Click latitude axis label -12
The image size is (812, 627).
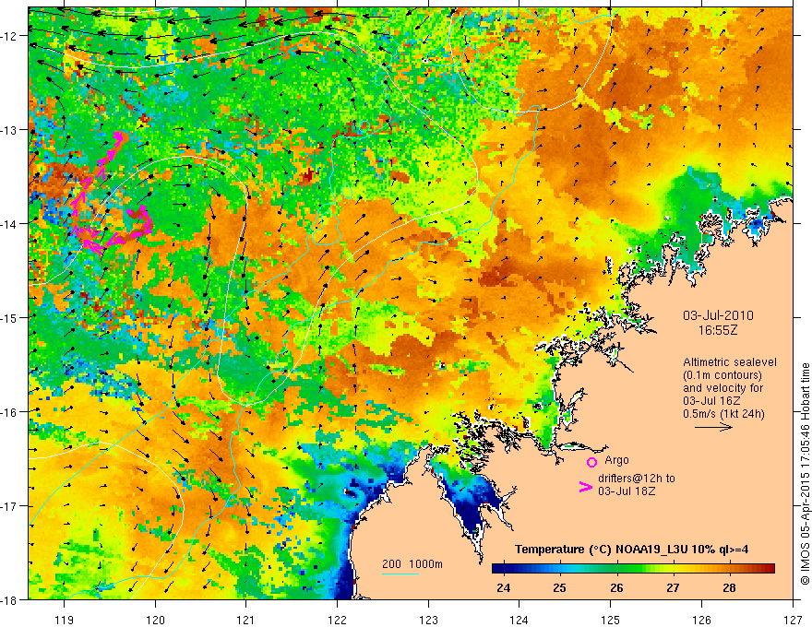click(x=10, y=36)
